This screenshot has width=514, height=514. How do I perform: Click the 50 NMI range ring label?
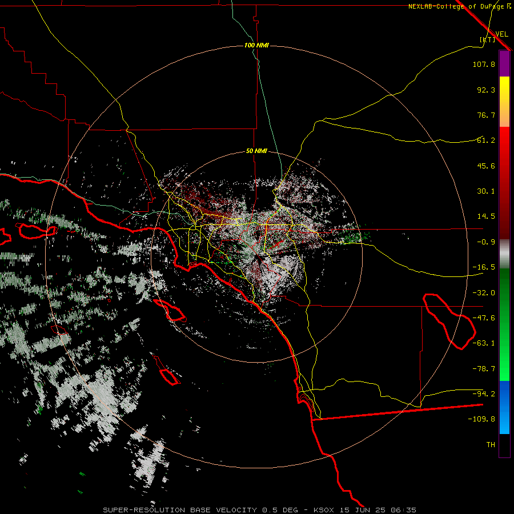(256, 151)
